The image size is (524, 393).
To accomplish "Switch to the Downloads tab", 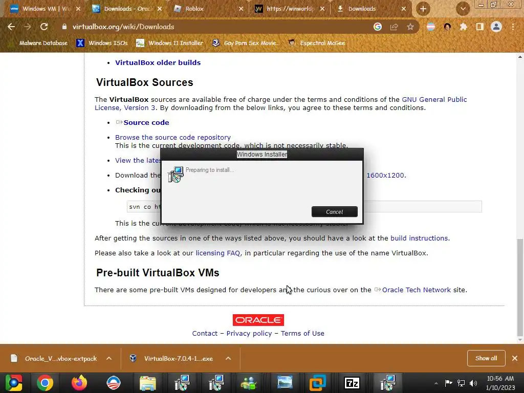I will click(372, 9).
